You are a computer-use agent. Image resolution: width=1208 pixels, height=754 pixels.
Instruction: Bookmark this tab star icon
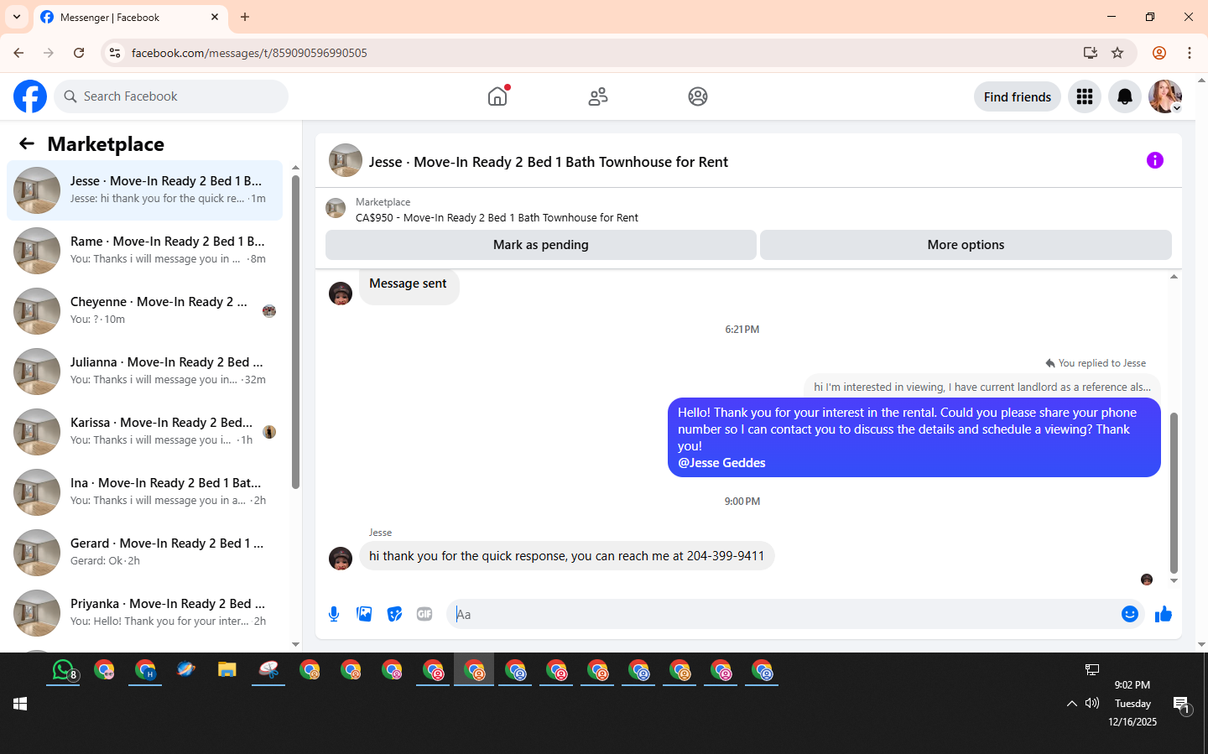coord(1117,53)
